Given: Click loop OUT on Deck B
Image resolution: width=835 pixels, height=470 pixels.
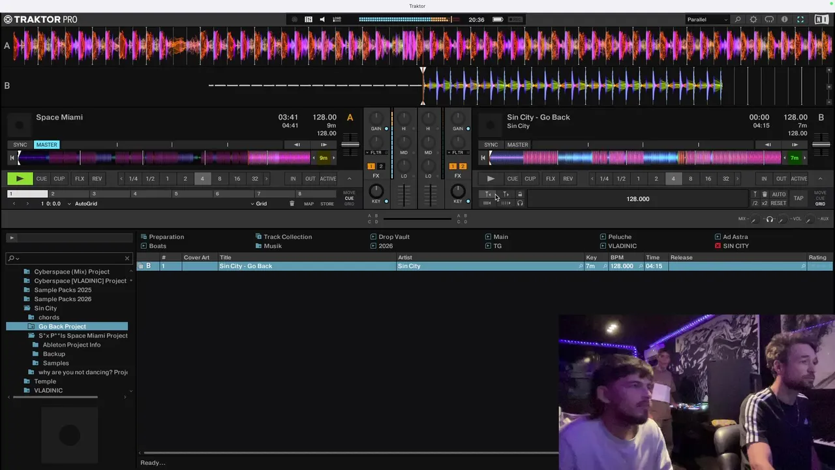Looking at the screenshot, I should (781, 179).
